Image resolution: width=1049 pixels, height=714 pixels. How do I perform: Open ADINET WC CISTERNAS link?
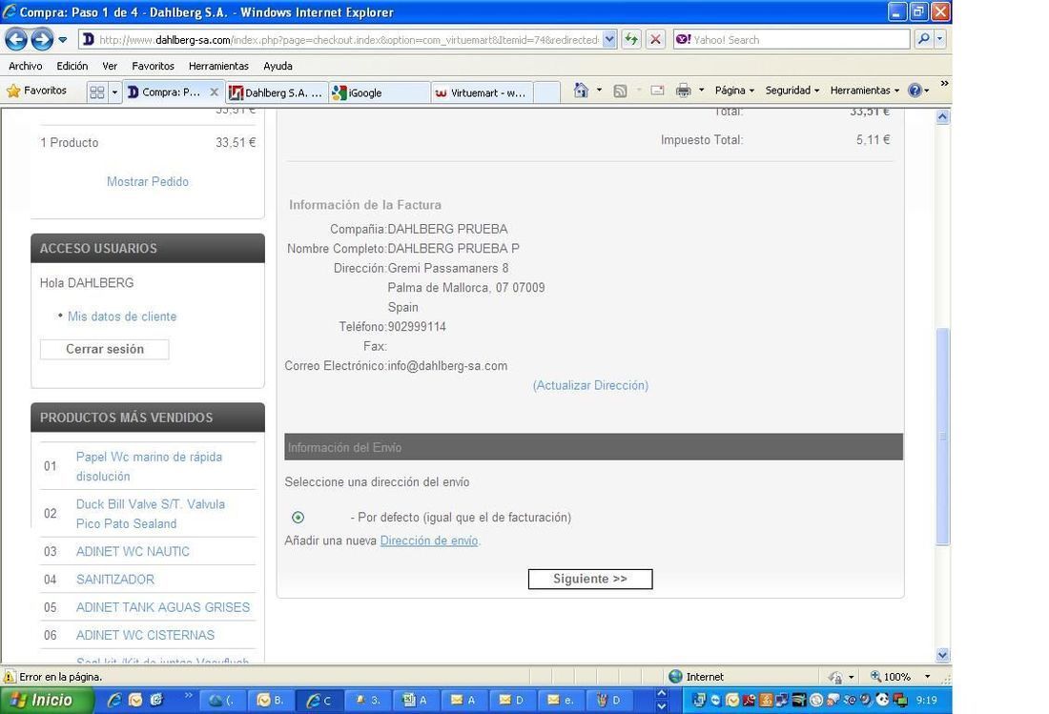coord(145,635)
